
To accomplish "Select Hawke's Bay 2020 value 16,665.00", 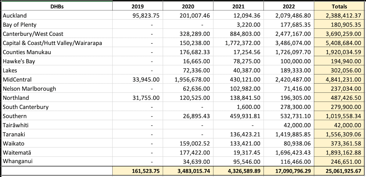I will (x=197, y=61).
